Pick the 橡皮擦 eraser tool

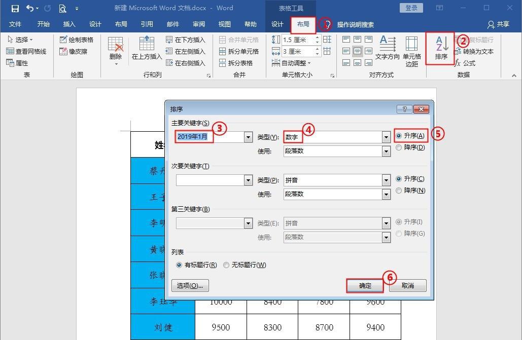tap(73, 51)
